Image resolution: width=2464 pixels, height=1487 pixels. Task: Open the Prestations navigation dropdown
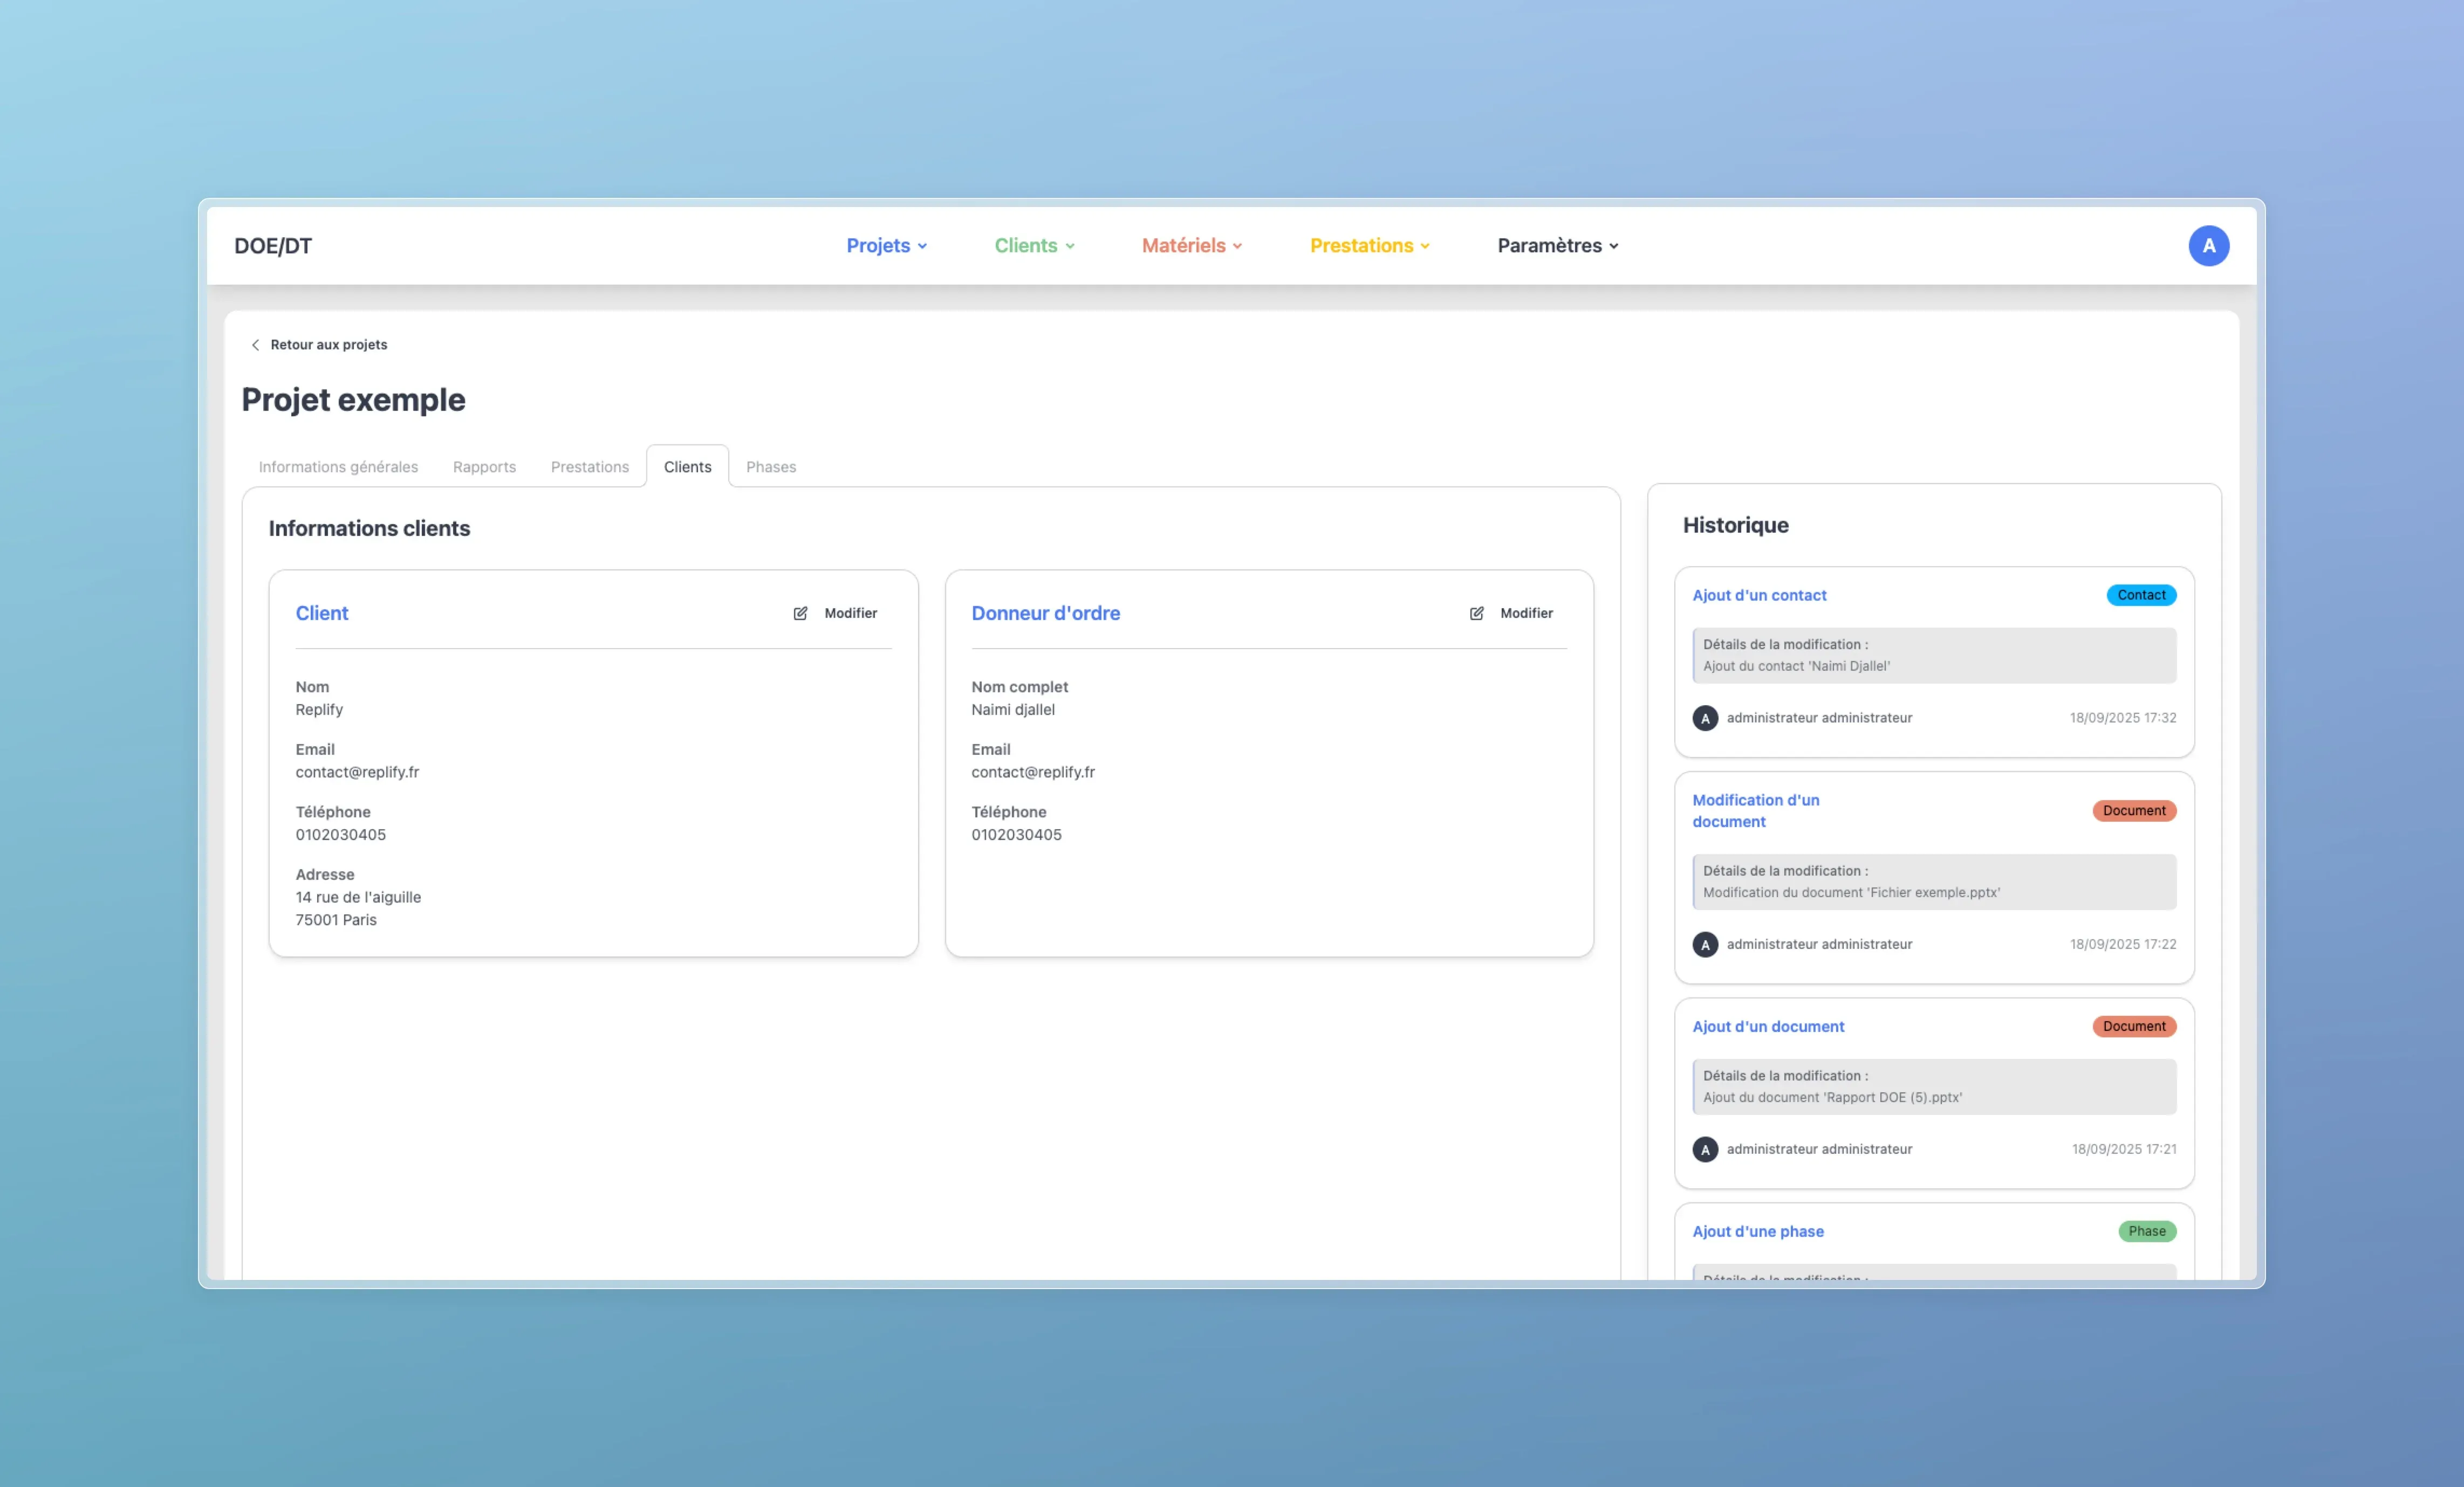pos(1369,246)
